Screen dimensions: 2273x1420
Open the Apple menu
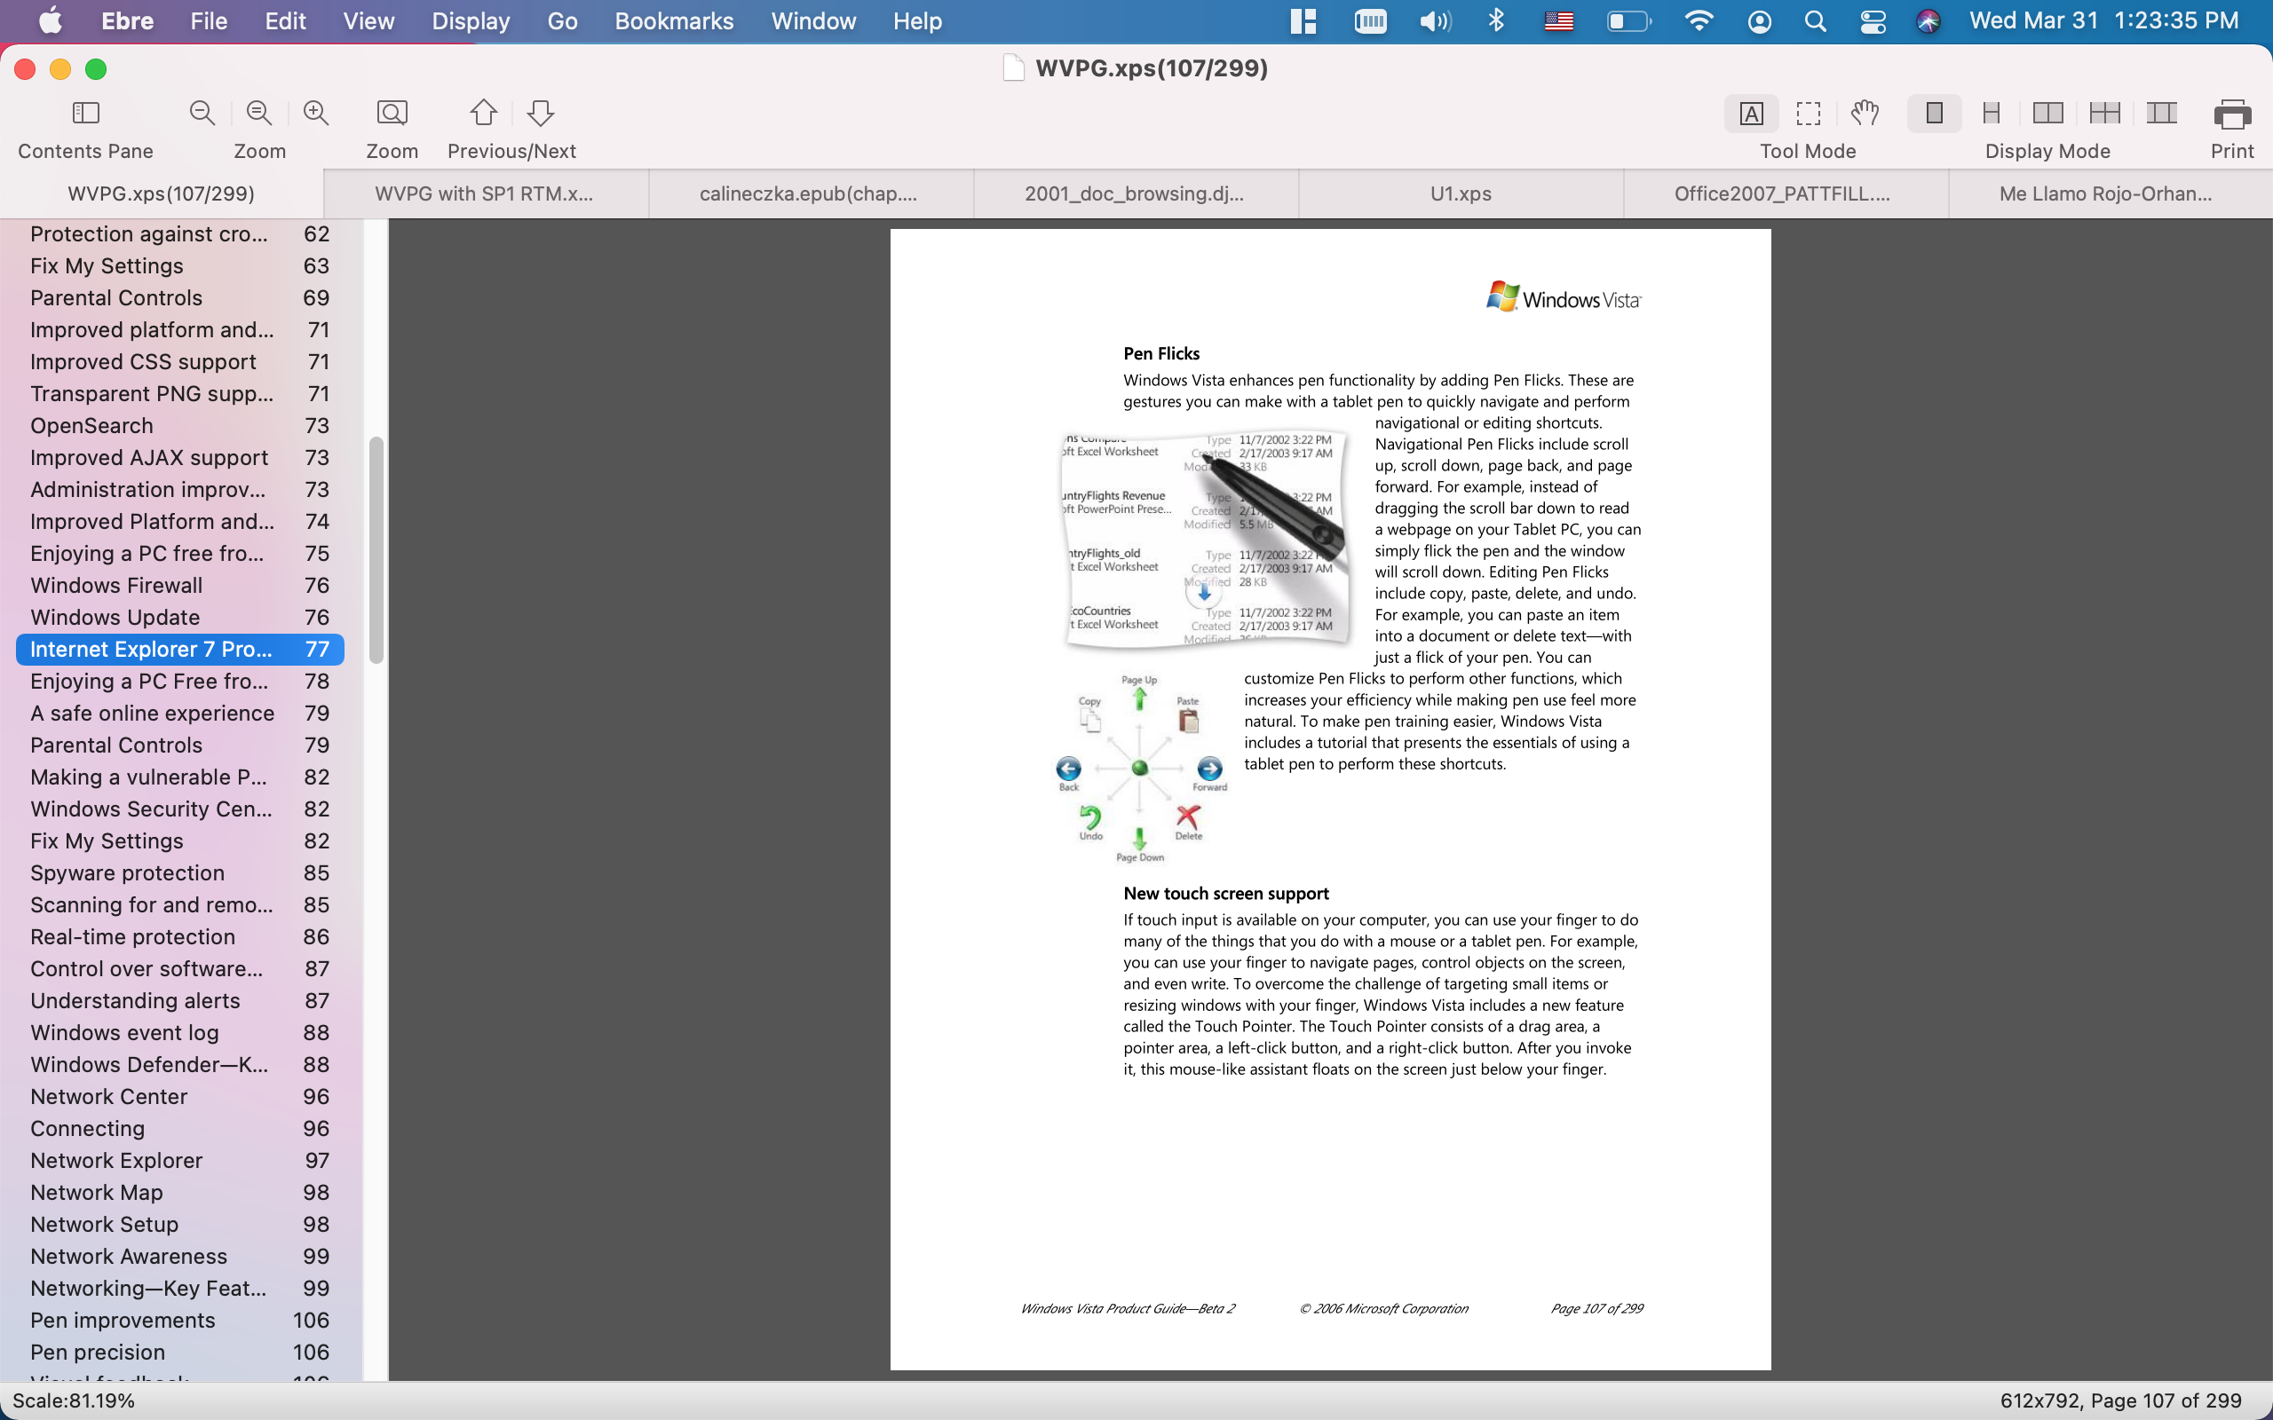(x=50, y=20)
